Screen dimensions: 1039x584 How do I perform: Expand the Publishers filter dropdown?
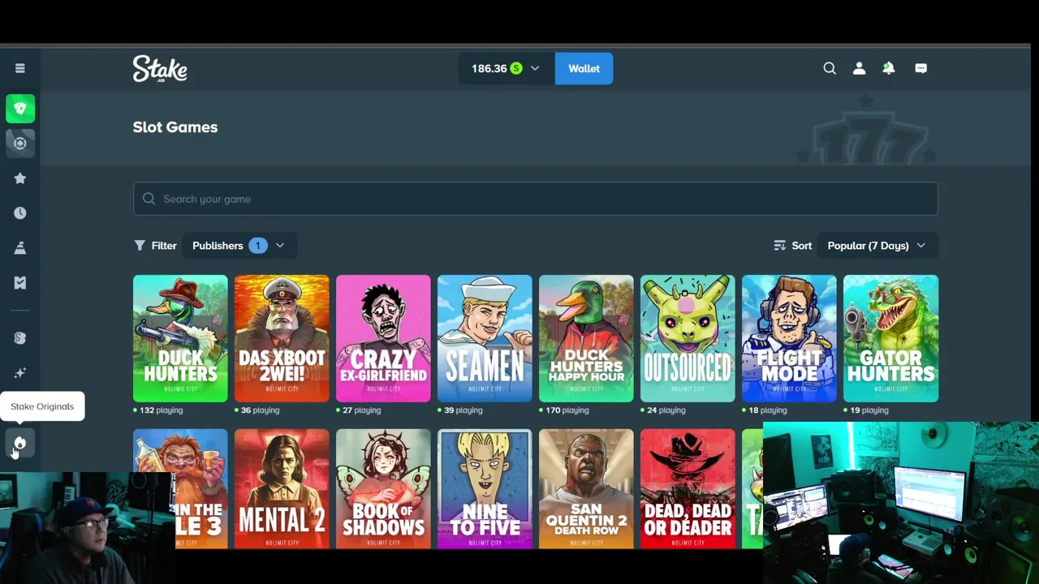239,246
